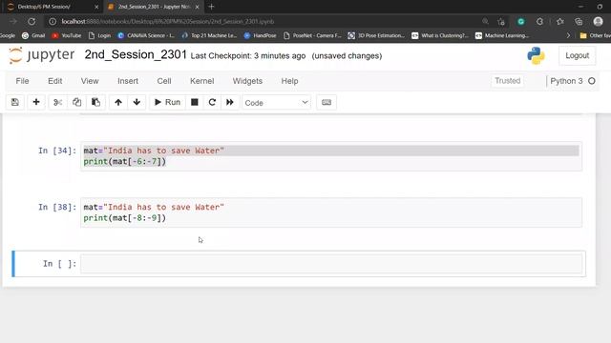
Task: Click the Python 3 kernel status circle
Action: pyautogui.click(x=592, y=81)
